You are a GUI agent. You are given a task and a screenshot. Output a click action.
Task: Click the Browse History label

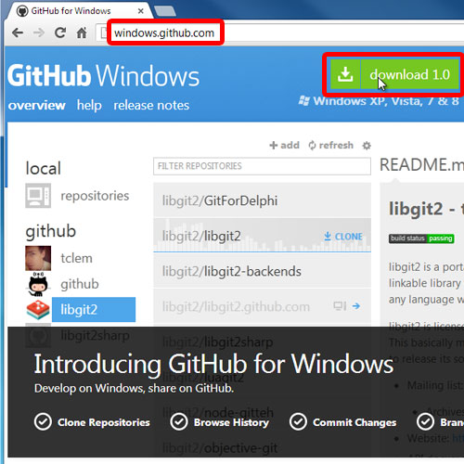(231, 422)
